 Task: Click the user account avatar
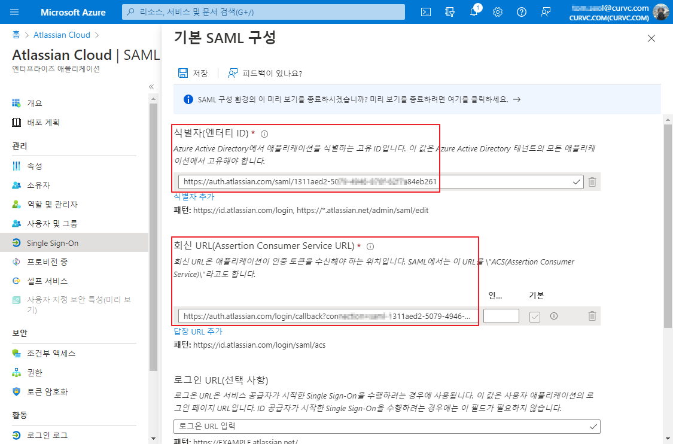pyautogui.click(x=660, y=12)
